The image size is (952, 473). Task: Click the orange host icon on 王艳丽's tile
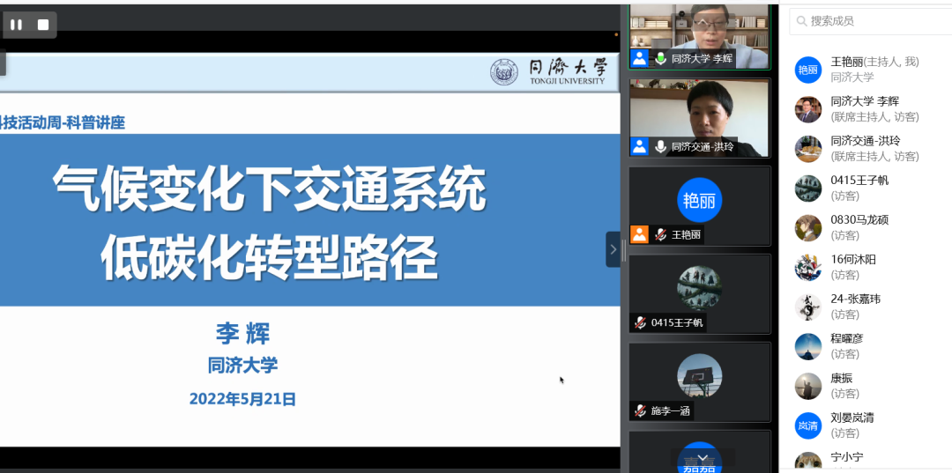(x=639, y=235)
